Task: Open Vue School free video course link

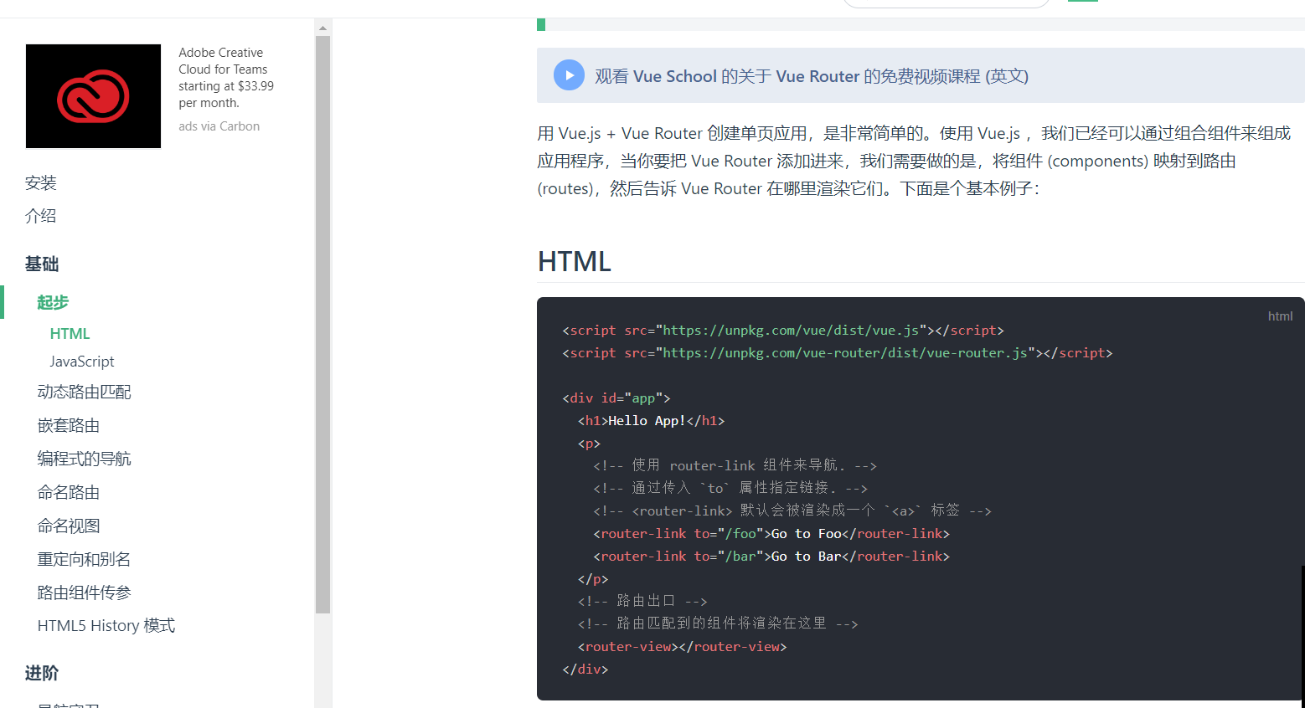Action: tap(811, 76)
